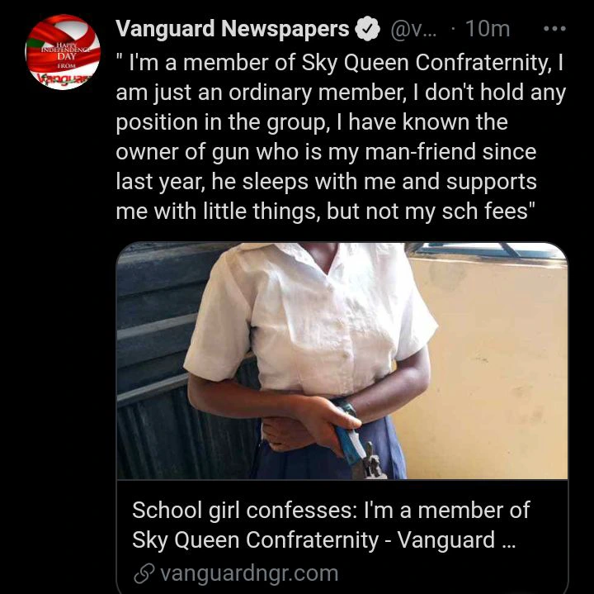Open the vanguardngr.com domain link
The image size is (594, 594).
(x=249, y=573)
